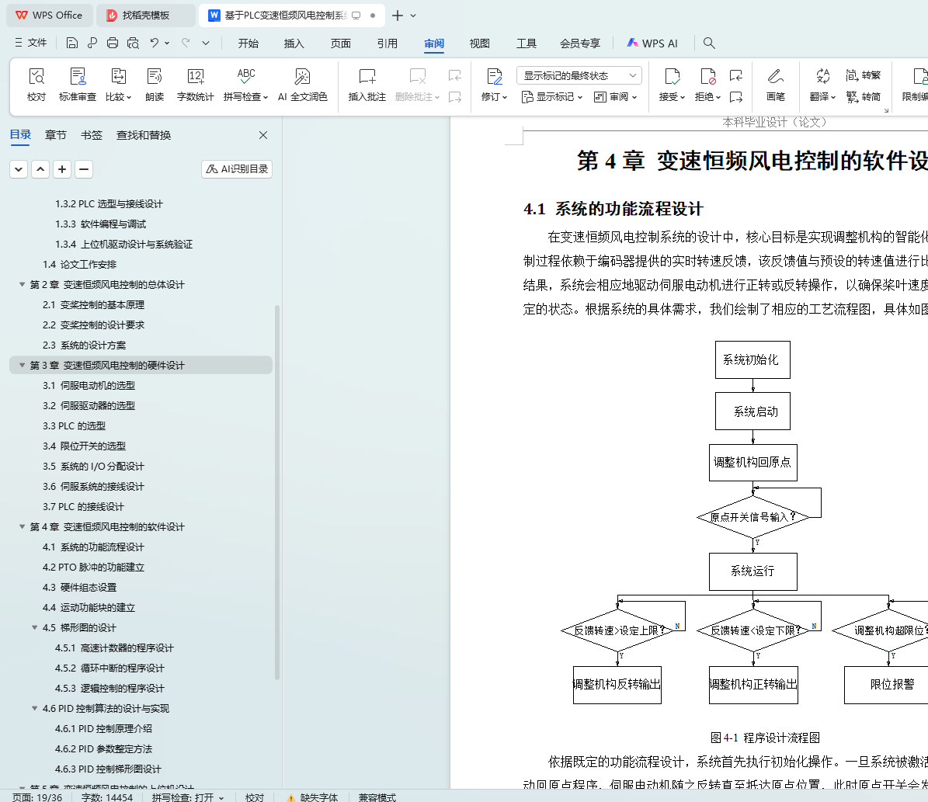Run 标准审查 standard review
Image resolution: width=928 pixels, height=802 pixels.
click(x=78, y=85)
